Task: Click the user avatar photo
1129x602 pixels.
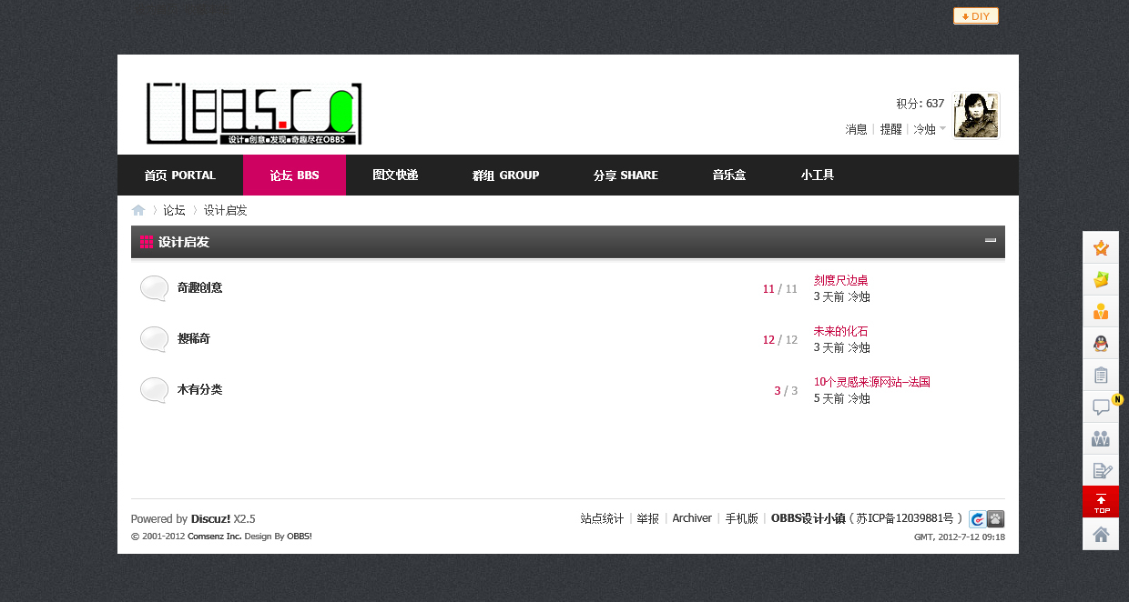Action: [976, 115]
